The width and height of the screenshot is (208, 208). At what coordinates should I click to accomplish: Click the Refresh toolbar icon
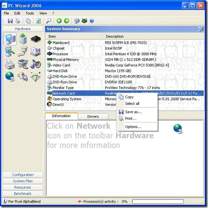pos(38,21)
